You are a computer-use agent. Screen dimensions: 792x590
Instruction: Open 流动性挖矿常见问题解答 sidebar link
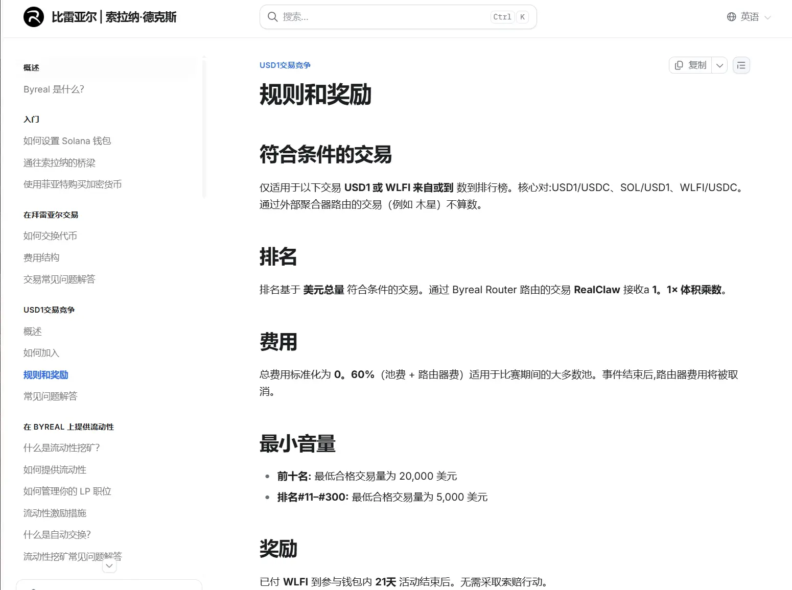point(73,557)
